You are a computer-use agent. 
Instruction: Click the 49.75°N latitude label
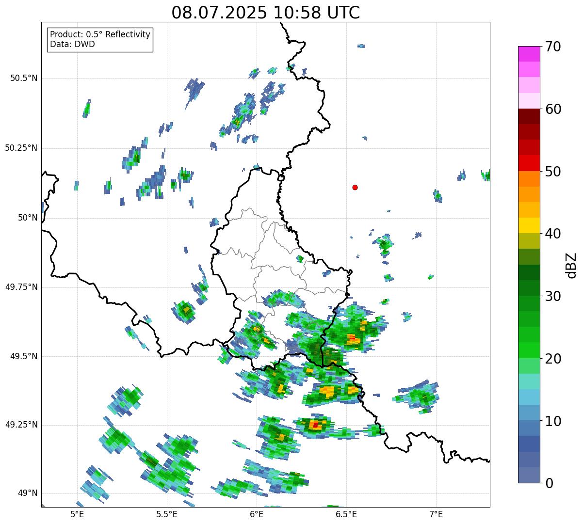point(21,287)
